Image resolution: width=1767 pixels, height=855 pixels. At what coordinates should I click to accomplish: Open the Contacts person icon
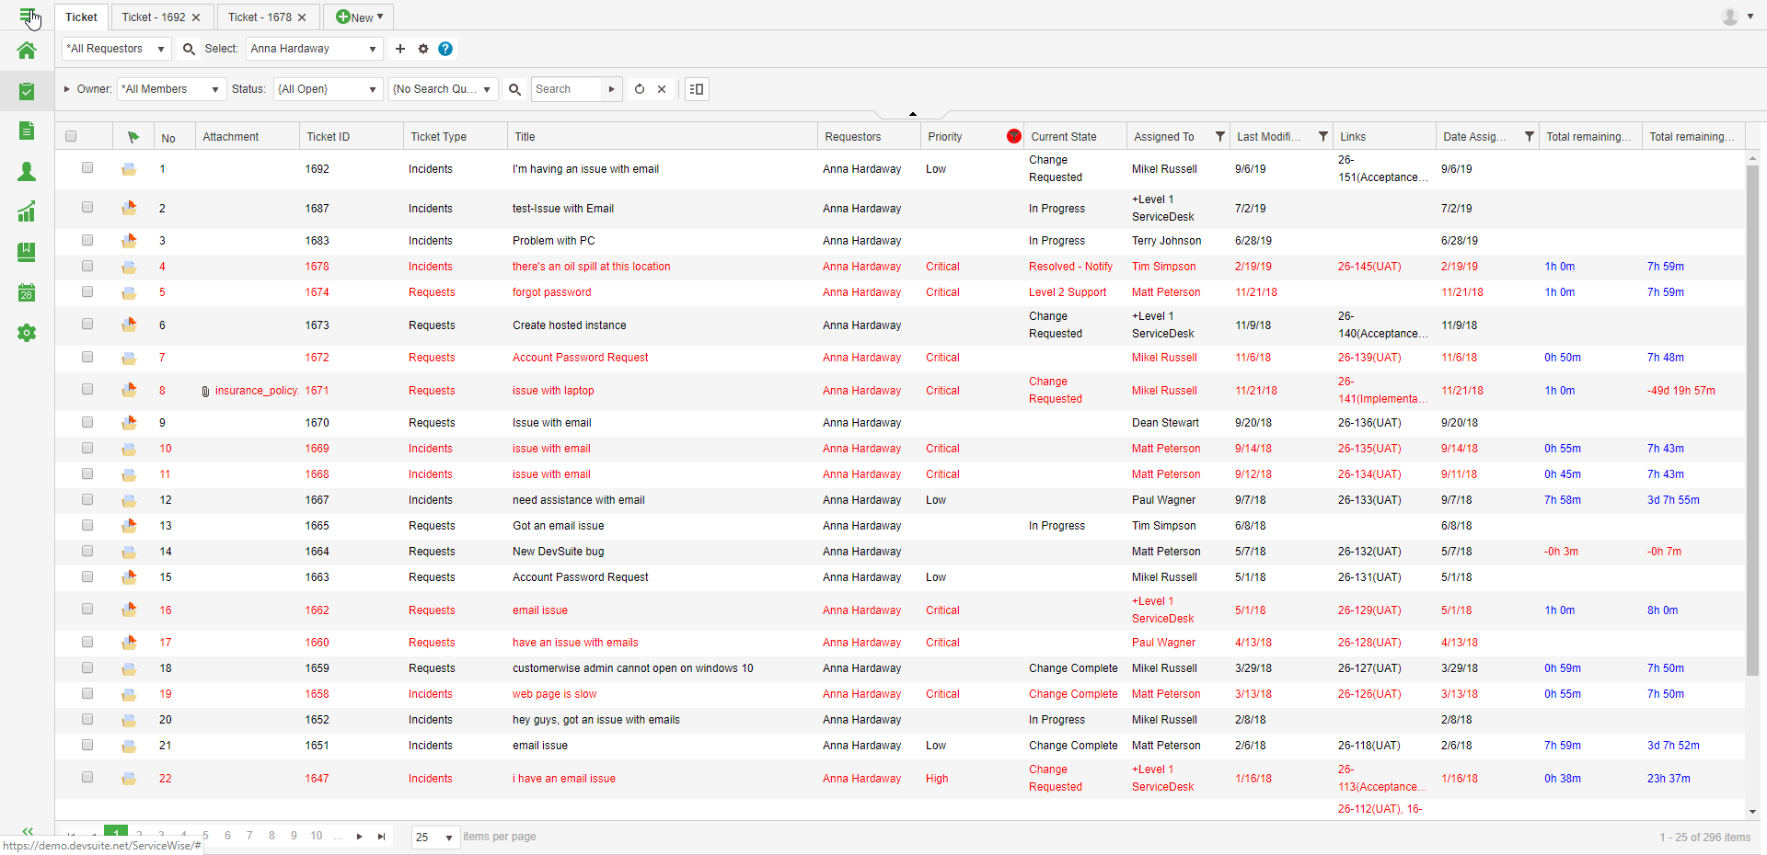pyautogui.click(x=26, y=171)
